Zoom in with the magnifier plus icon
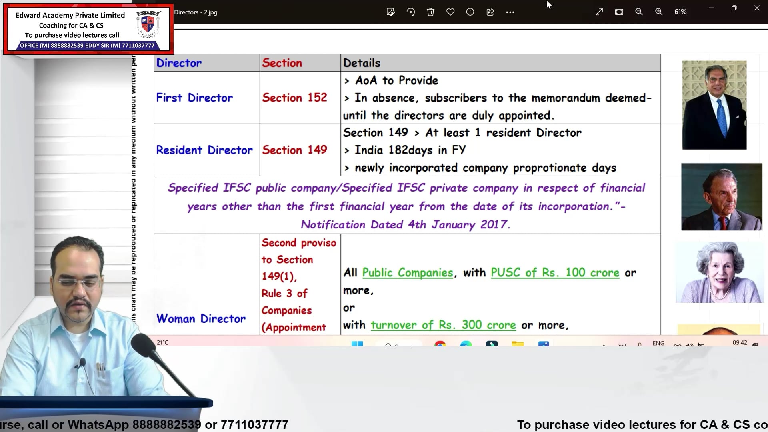This screenshot has width=768, height=432. tap(659, 12)
